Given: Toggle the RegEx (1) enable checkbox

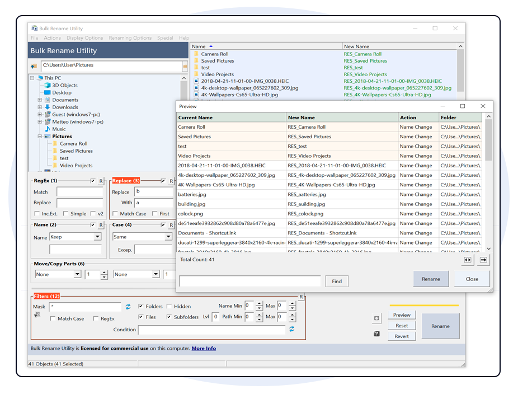Looking at the screenshot, I should tap(93, 181).
